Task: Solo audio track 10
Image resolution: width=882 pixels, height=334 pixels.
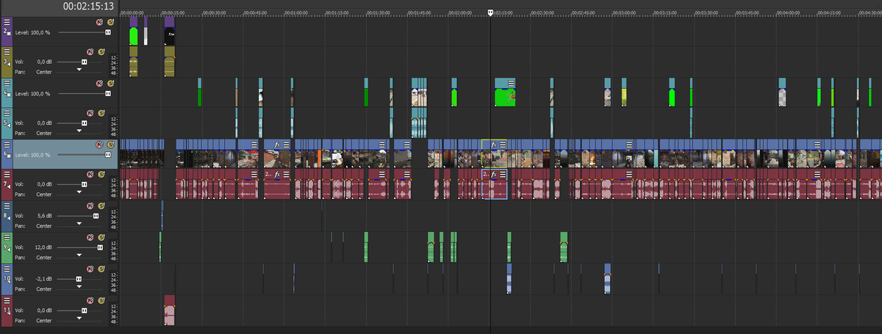Action: 101,269
